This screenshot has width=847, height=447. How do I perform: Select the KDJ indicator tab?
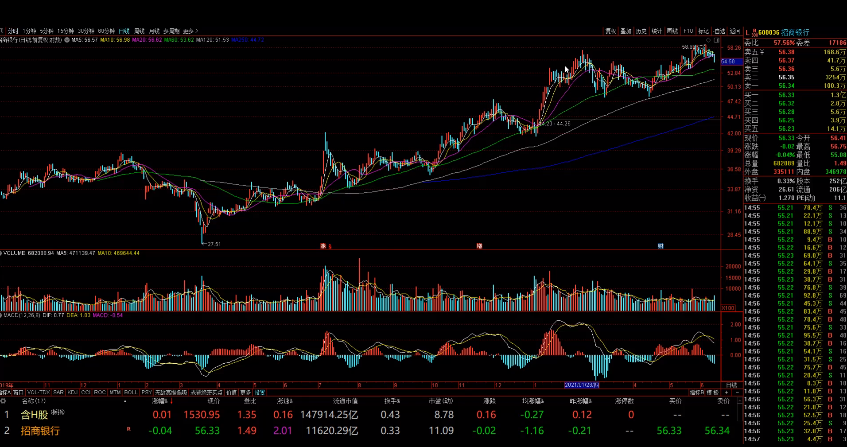(x=72, y=393)
